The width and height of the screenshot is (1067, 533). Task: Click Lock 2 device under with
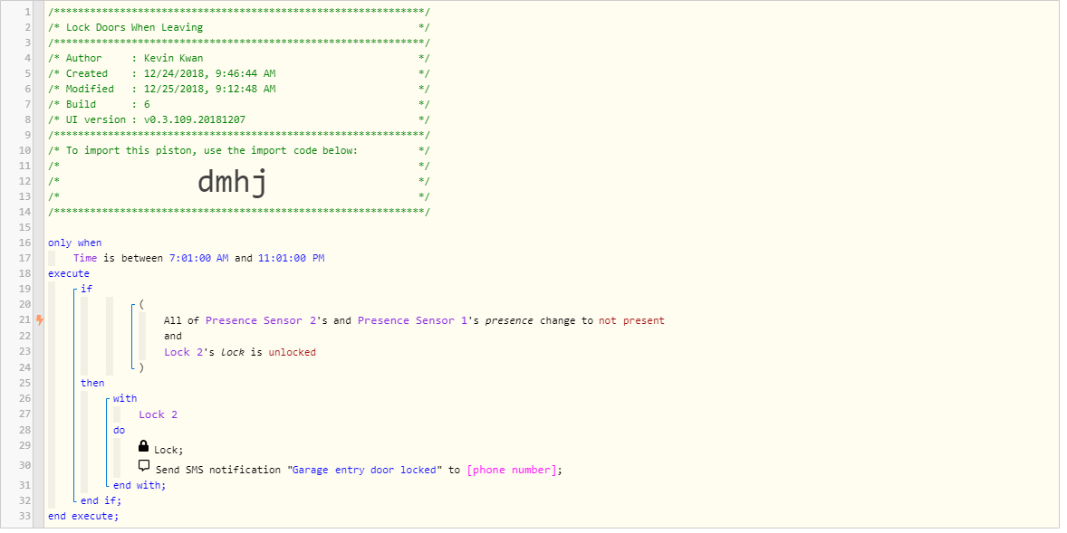(x=159, y=414)
